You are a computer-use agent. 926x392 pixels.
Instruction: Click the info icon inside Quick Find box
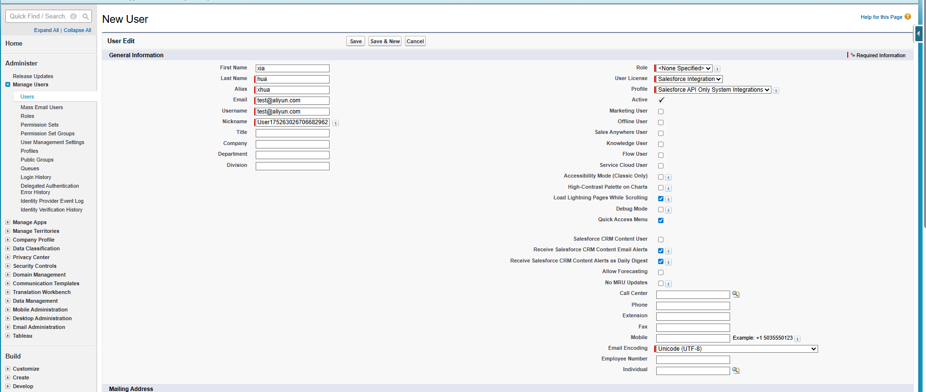[73, 16]
